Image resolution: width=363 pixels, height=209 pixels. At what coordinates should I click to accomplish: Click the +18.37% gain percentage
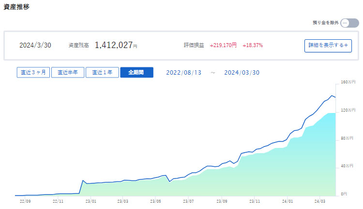[x=252, y=45]
